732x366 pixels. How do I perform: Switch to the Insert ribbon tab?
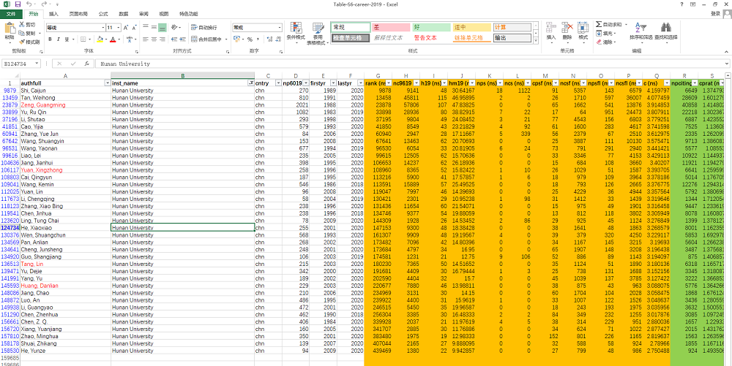(54, 14)
